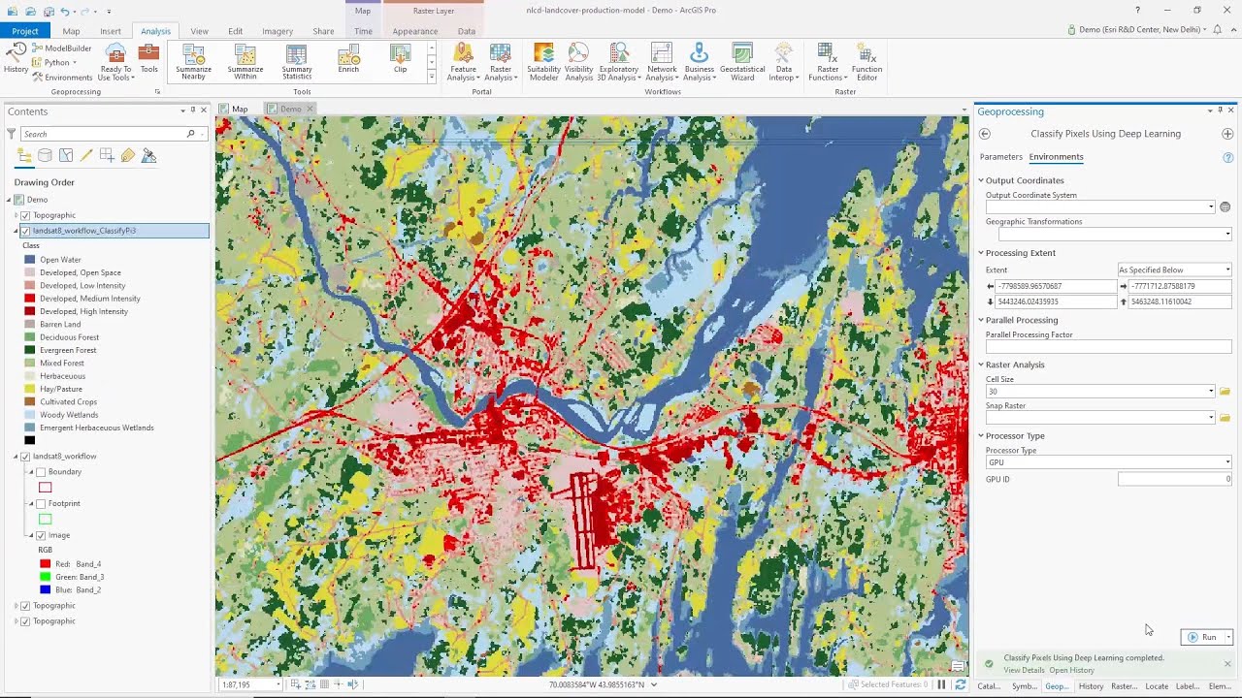Open ModelBuilder
The width and height of the screenshot is (1242, 698).
click(x=61, y=48)
